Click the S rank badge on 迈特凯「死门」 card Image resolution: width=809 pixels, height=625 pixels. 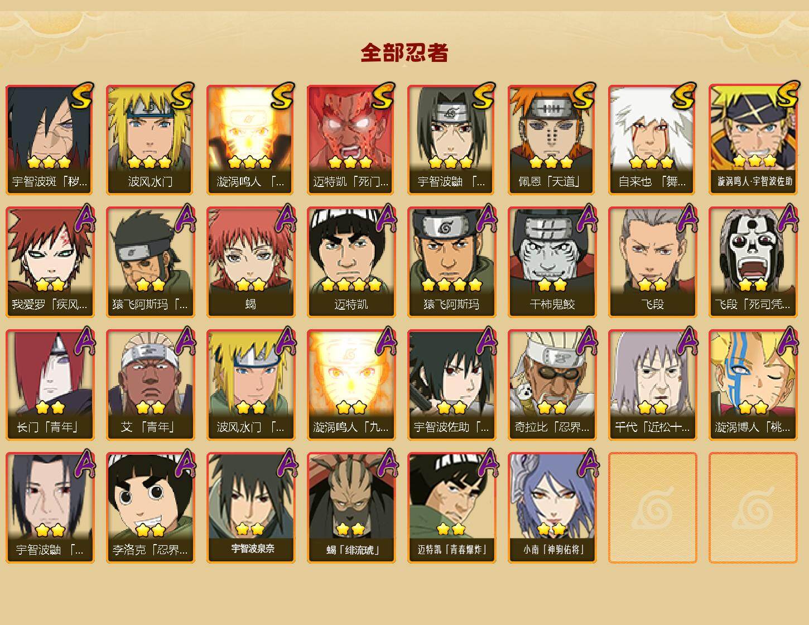pyautogui.click(x=383, y=95)
